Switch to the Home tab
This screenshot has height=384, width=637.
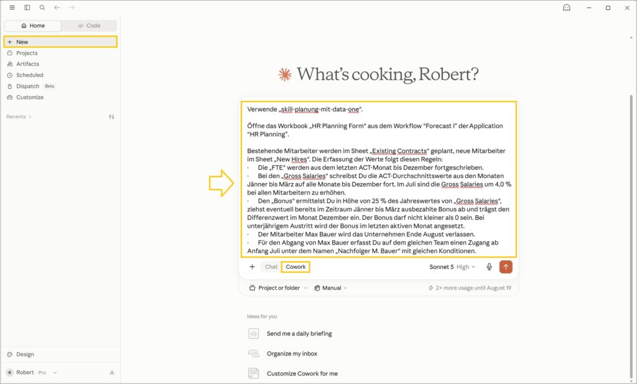33,26
